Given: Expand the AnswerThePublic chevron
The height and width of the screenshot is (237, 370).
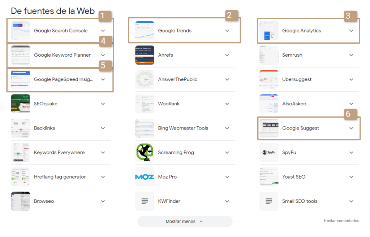Looking at the screenshot, I should point(227,79).
